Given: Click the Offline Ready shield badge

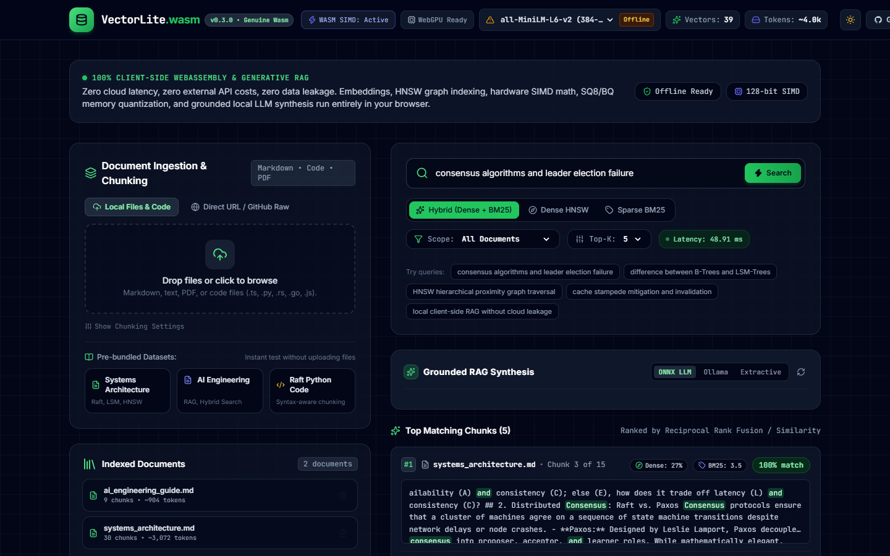Looking at the screenshot, I should click(x=678, y=91).
